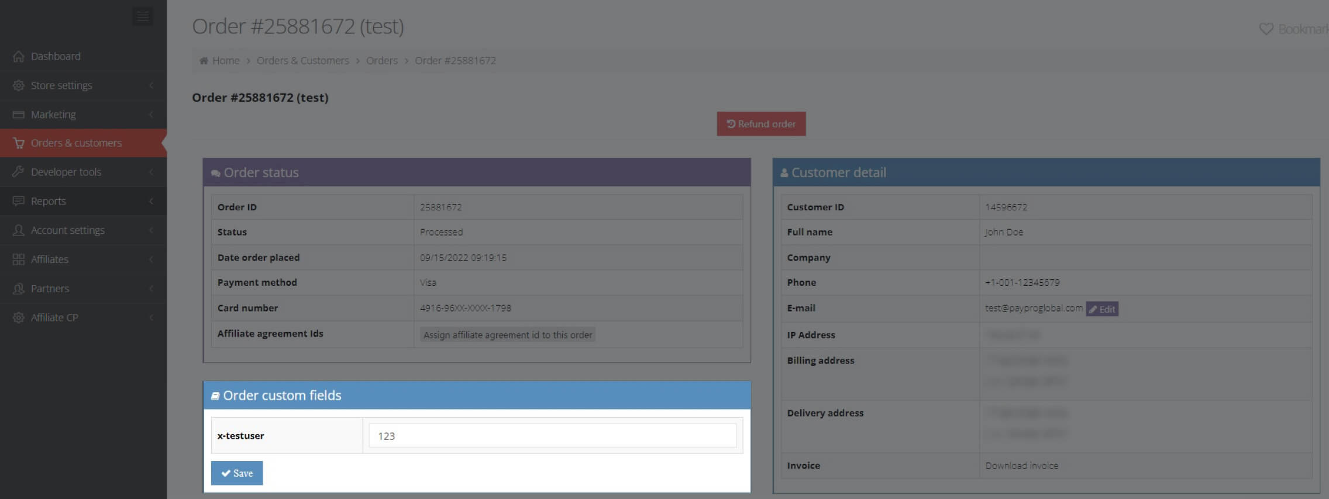
Task: Click the order date 09/15/2022 09:19:15
Action: pos(463,258)
